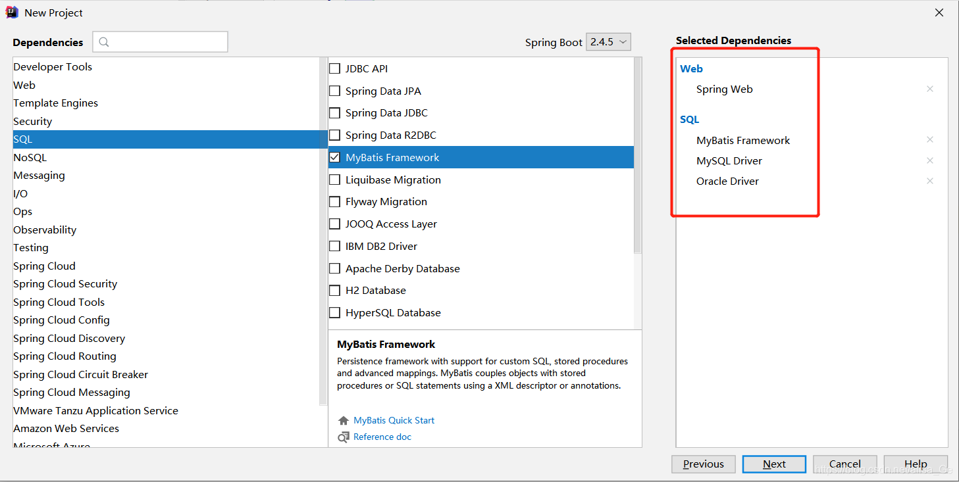Screen dimensions: 959x482
Task: Check the JDBC API checkbox
Action: point(334,68)
